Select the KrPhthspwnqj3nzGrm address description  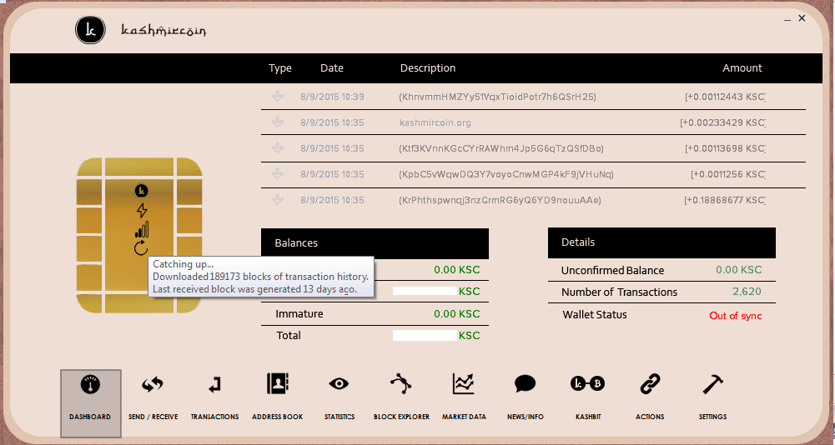click(500, 200)
